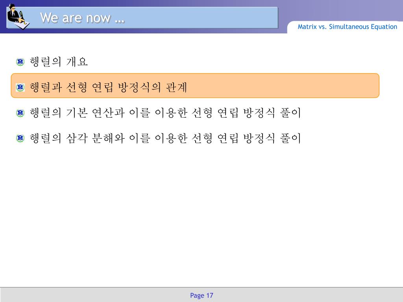Click the 'Matrix vs. Simultaneous Equation' section label
Viewport: 403px width, 302px height.
pyautogui.click(x=347, y=27)
